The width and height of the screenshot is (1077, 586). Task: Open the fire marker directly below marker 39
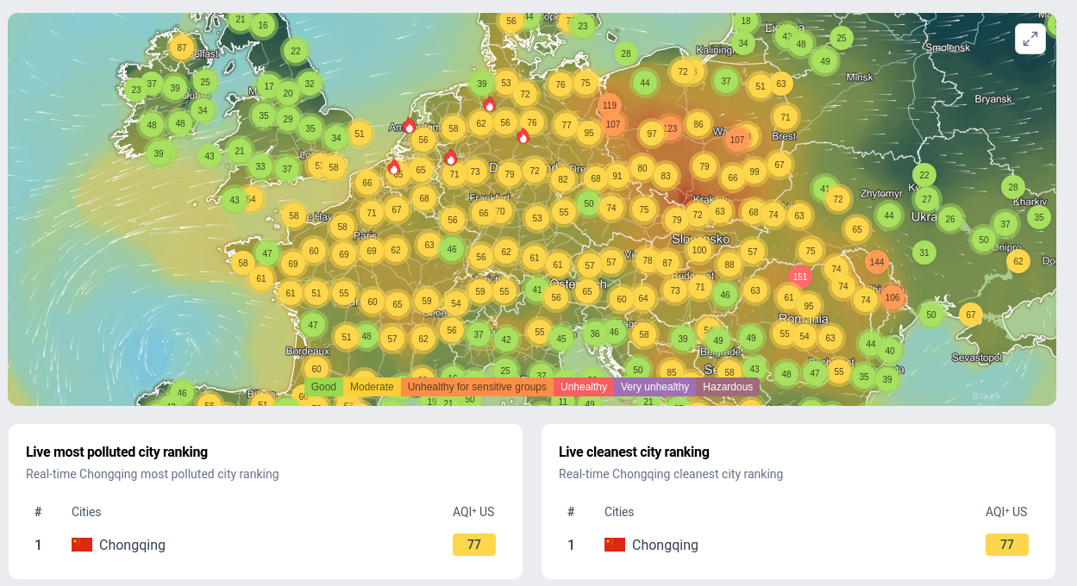489,104
